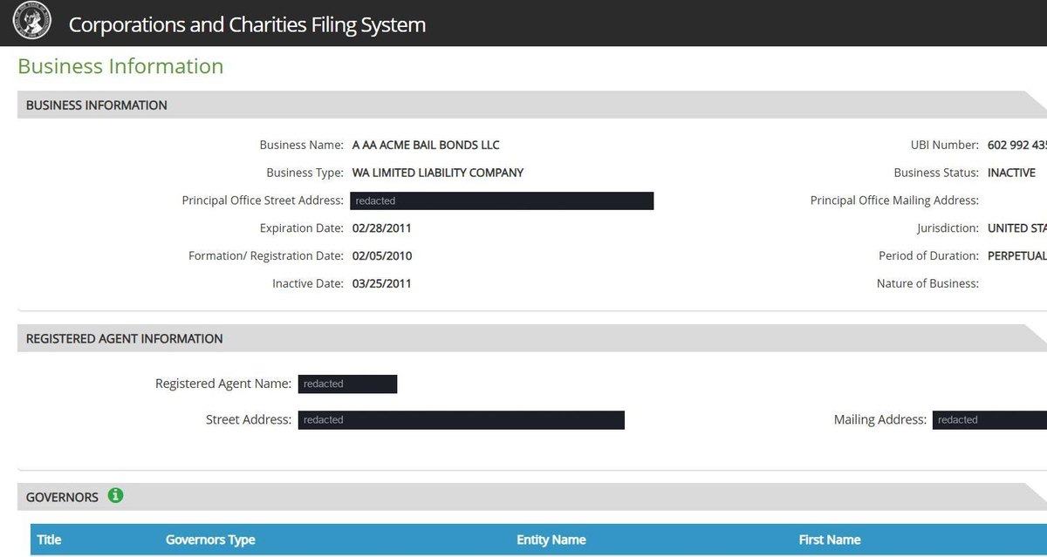Image resolution: width=1047 pixels, height=557 pixels.
Task: Click the BUSINESS INFORMATION section header
Action: click(x=97, y=105)
